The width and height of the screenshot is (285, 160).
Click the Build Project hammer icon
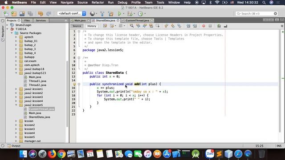coord(102,14)
